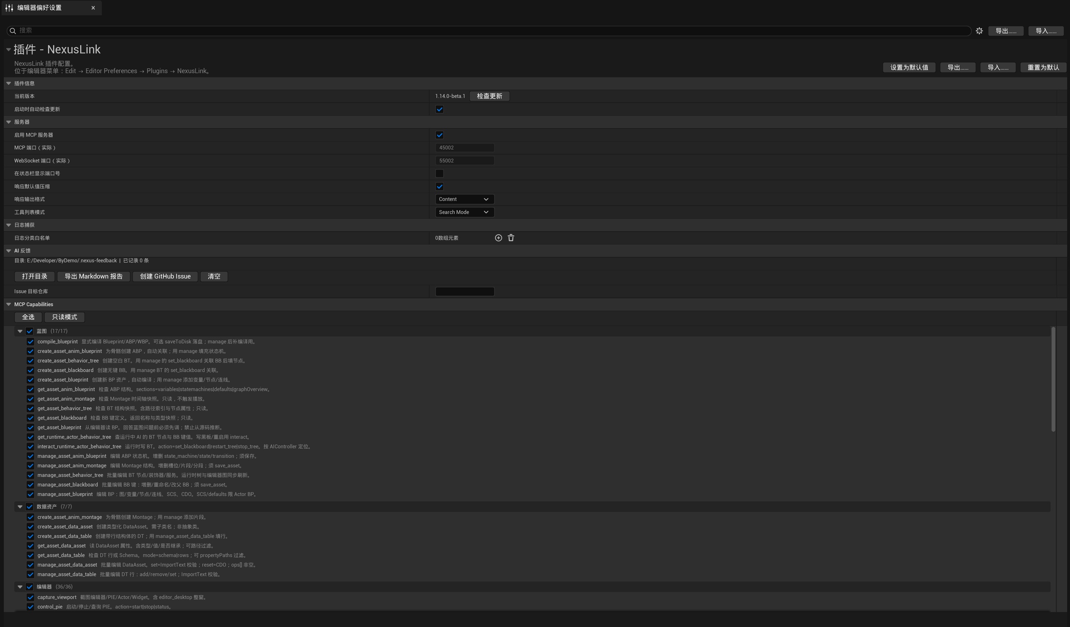Collapse the 服务器 section
The height and width of the screenshot is (627, 1070).
[x=8, y=122]
